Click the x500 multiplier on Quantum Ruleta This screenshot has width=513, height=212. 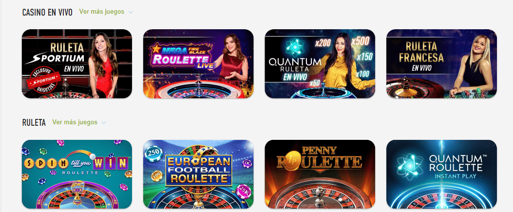pos(360,41)
